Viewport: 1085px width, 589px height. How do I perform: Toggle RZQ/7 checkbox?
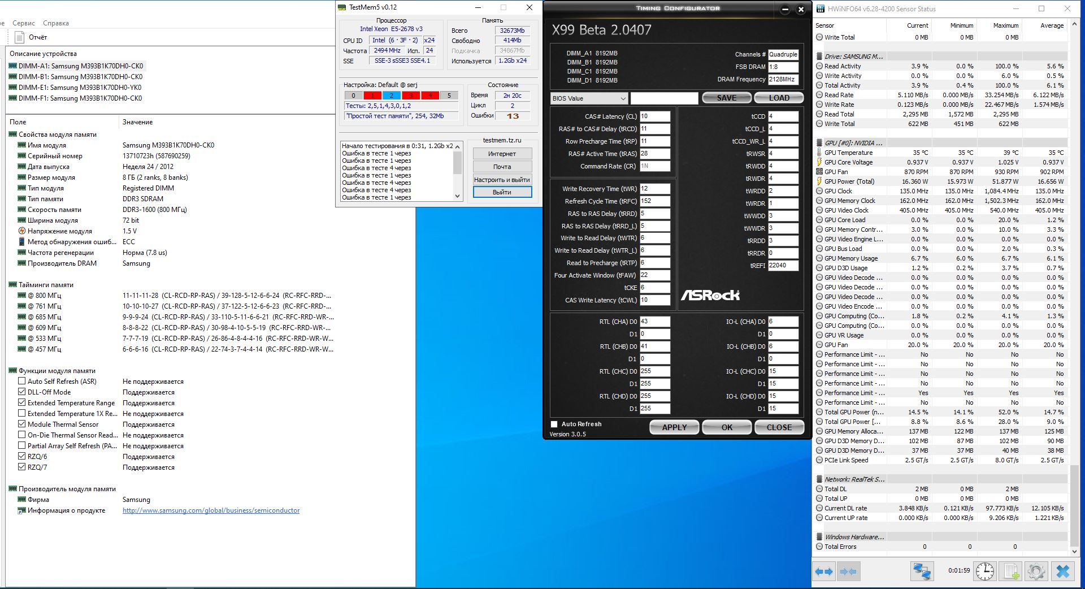click(22, 467)
